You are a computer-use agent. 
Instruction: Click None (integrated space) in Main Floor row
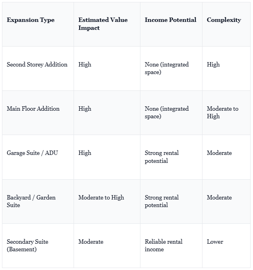tap(167, 112)
